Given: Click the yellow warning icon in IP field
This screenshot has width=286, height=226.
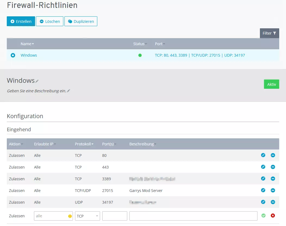Looking at the screenshot, I should pos(70,216).
